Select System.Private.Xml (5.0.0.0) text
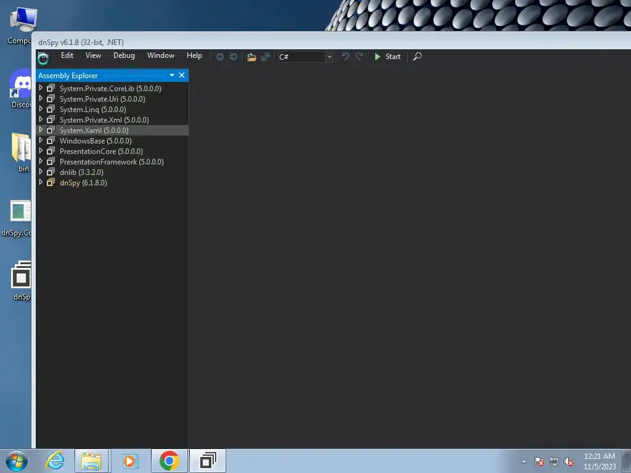Viewport: 631px width, 473px height. coord(104,120)
